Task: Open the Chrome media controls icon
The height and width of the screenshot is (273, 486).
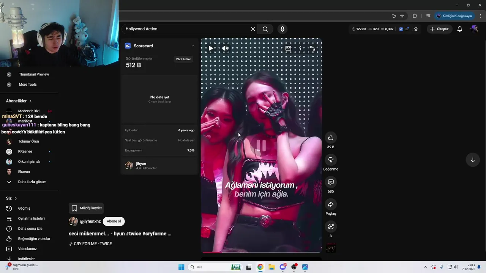Action: tap(428, 16)
